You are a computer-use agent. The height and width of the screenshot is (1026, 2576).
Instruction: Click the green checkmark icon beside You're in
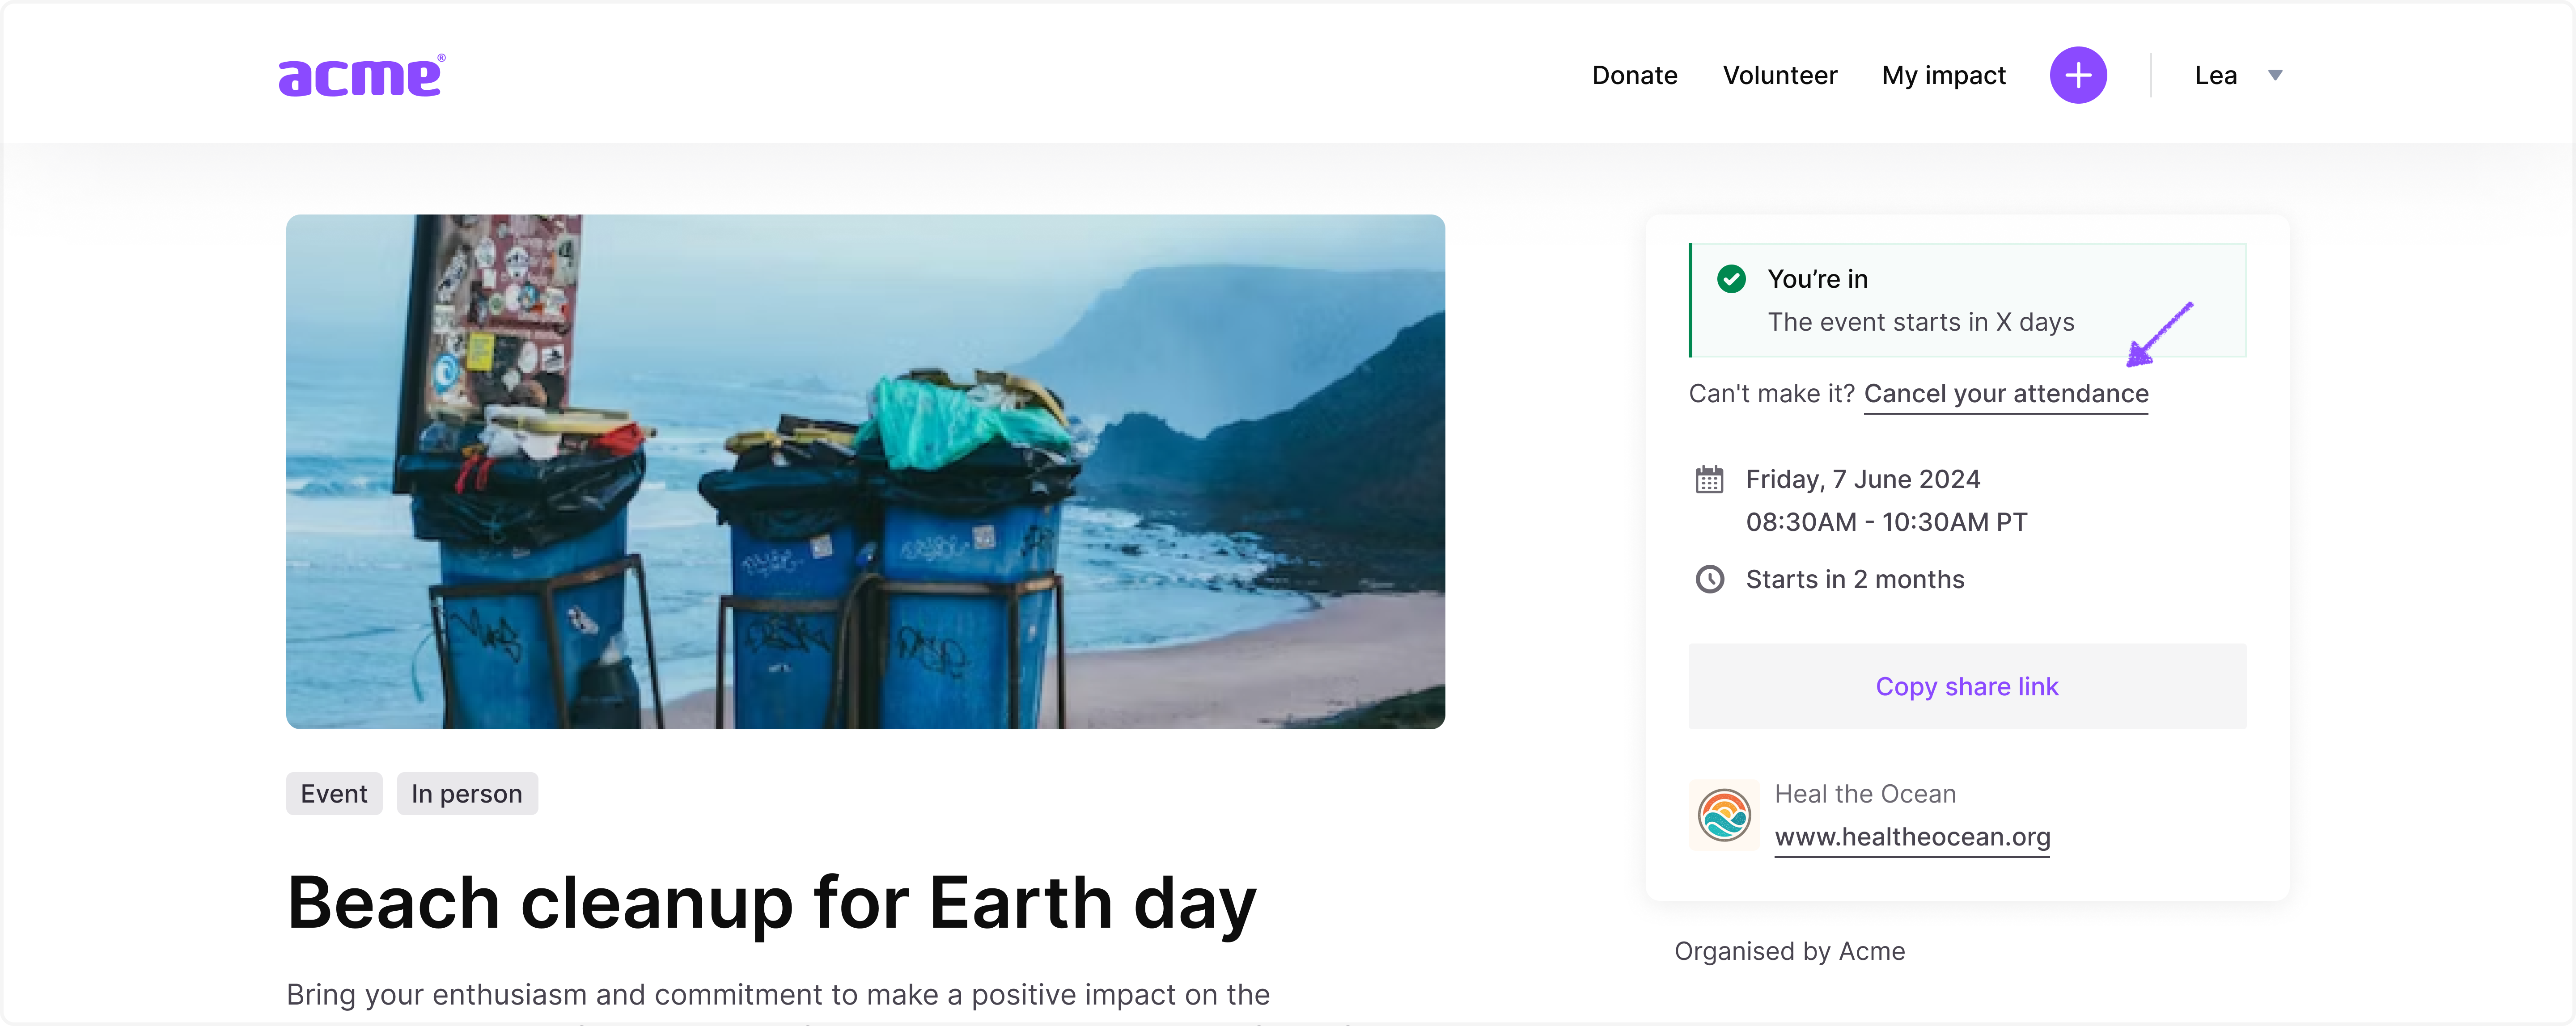pos(1731,279)
